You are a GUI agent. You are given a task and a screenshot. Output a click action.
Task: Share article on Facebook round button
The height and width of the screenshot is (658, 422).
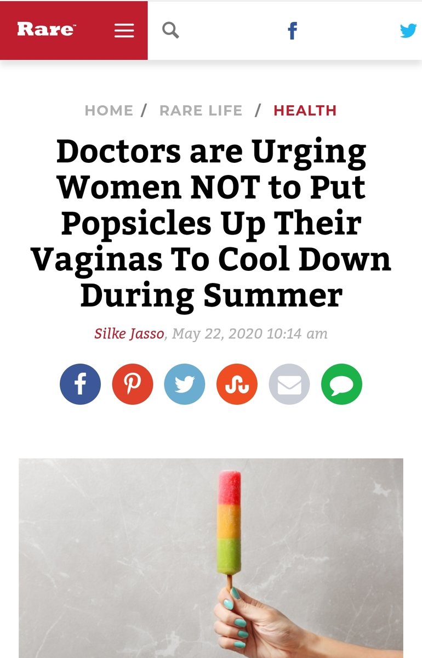point(81,384)
